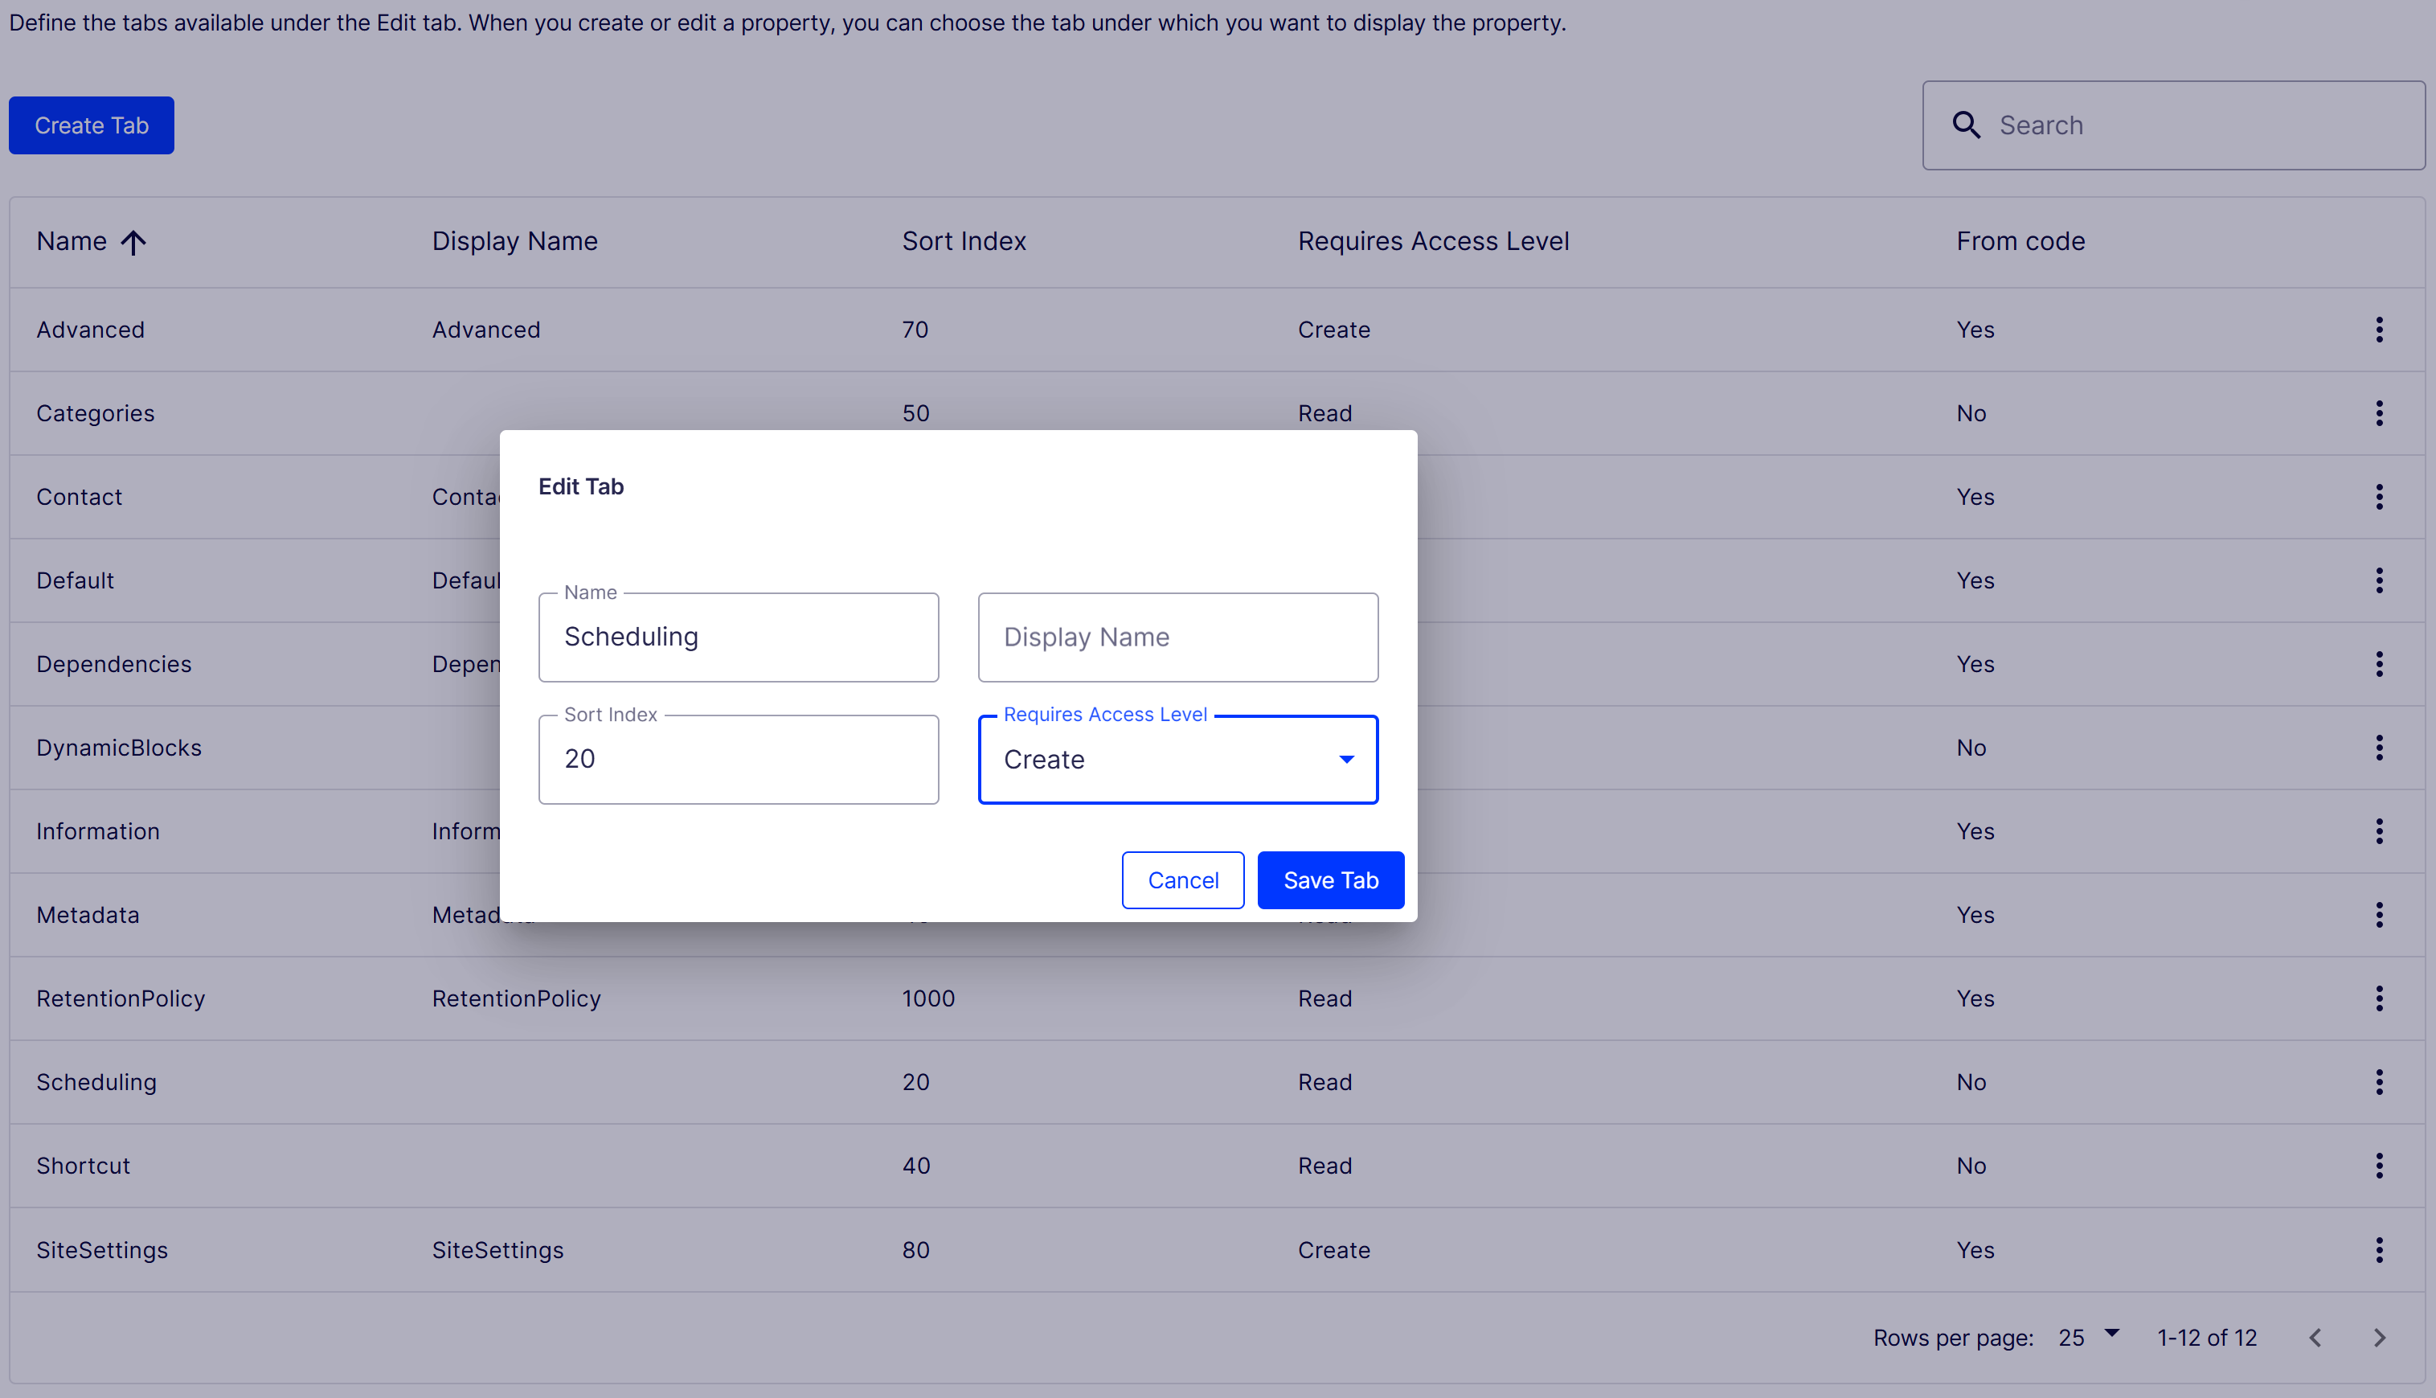Focus the Display Name input field

[x=1177, y=638]
